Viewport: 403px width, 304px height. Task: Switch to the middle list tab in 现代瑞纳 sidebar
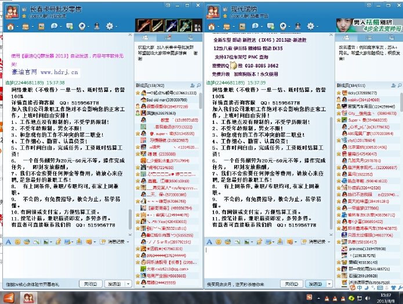(x=368, y=36)
